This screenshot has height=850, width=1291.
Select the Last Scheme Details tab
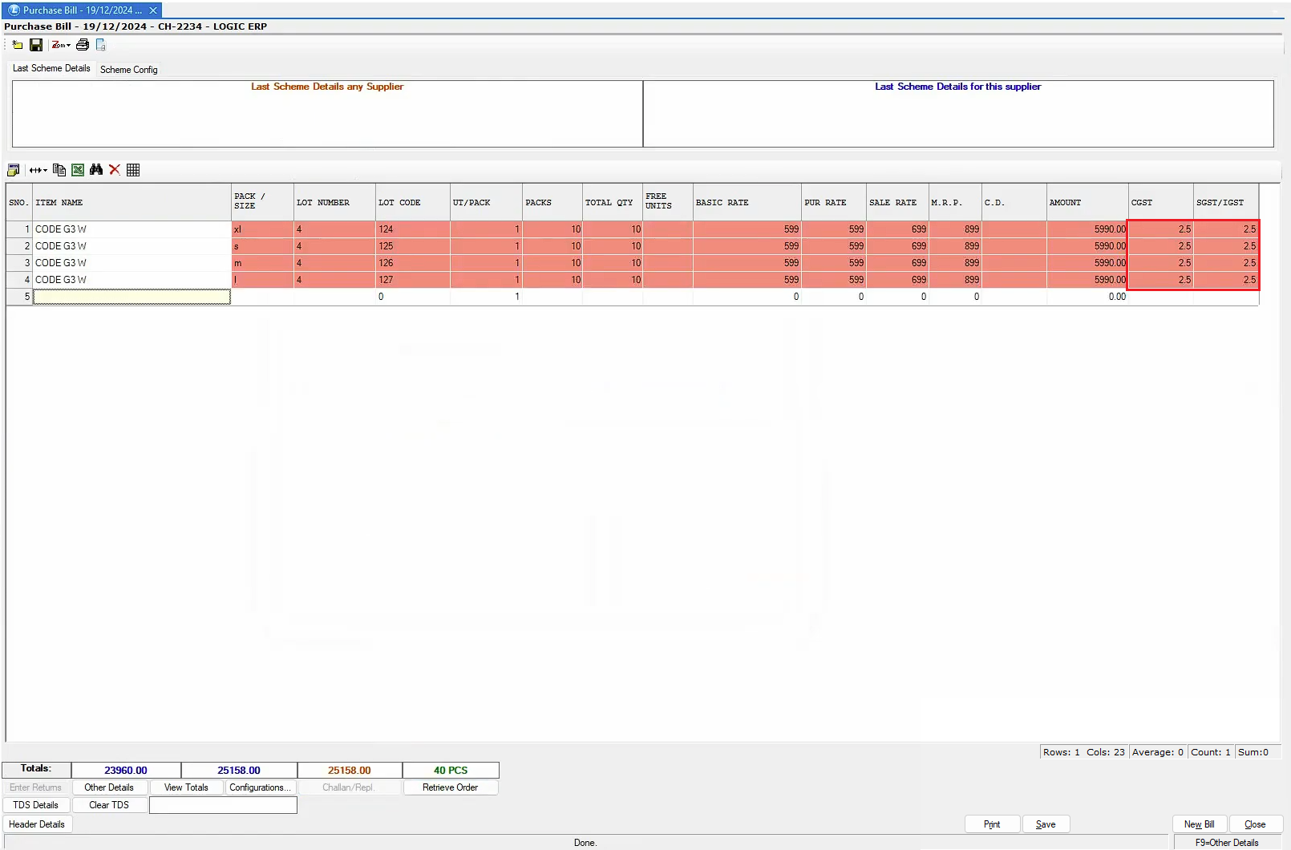coord(51,68)
